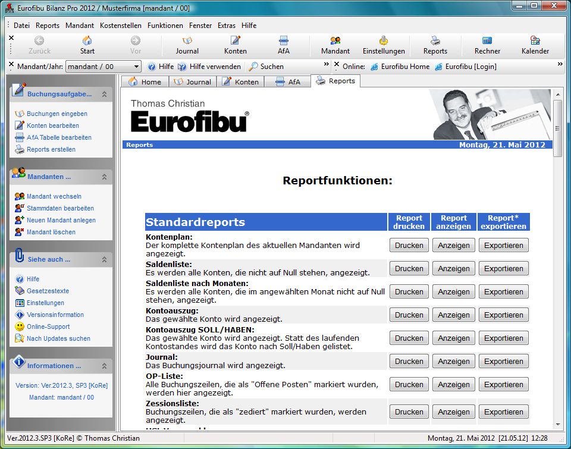Open the Funktionen menu

(165, 26)
